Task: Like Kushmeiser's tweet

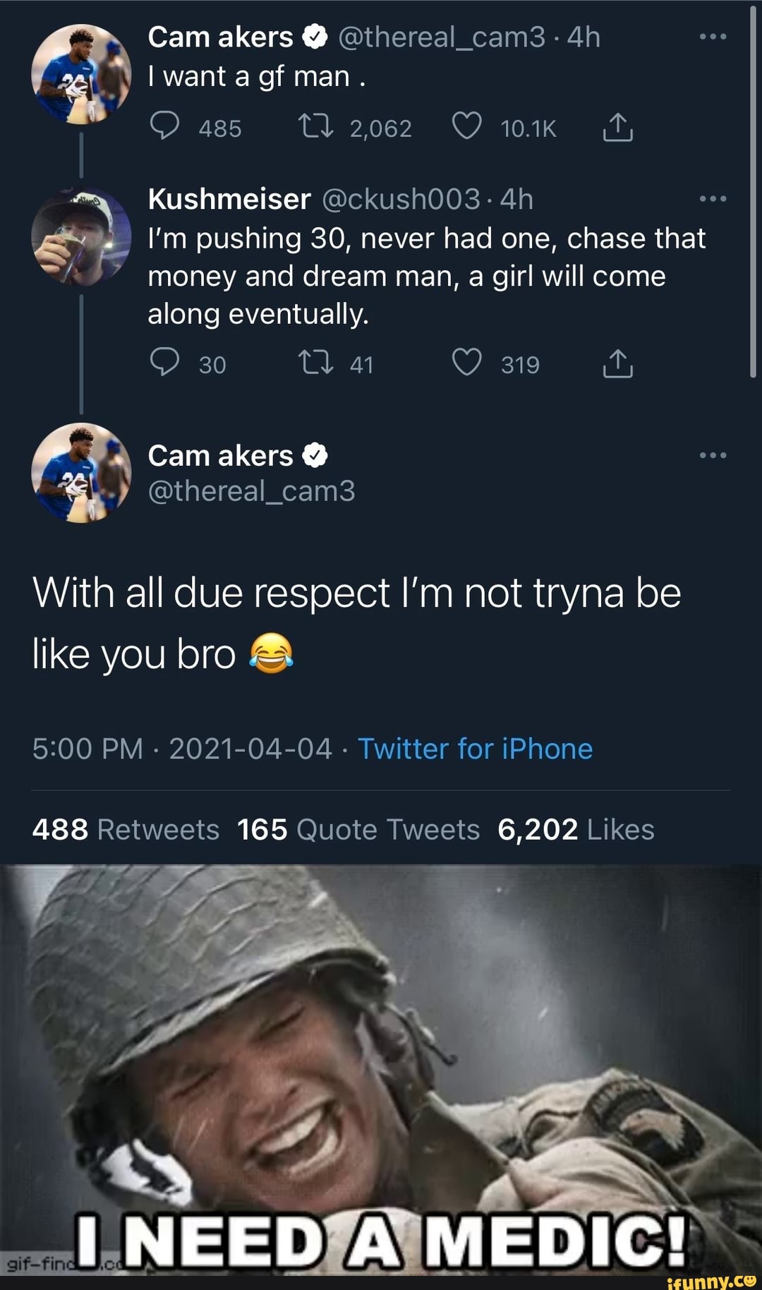Action: tap(466, 363)
